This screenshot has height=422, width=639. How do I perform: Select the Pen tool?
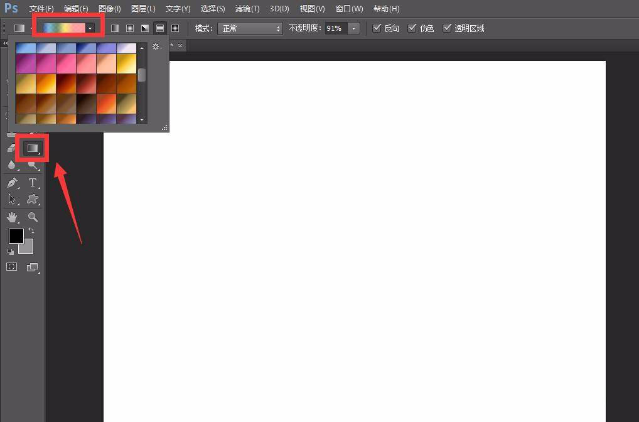[13, 183]
